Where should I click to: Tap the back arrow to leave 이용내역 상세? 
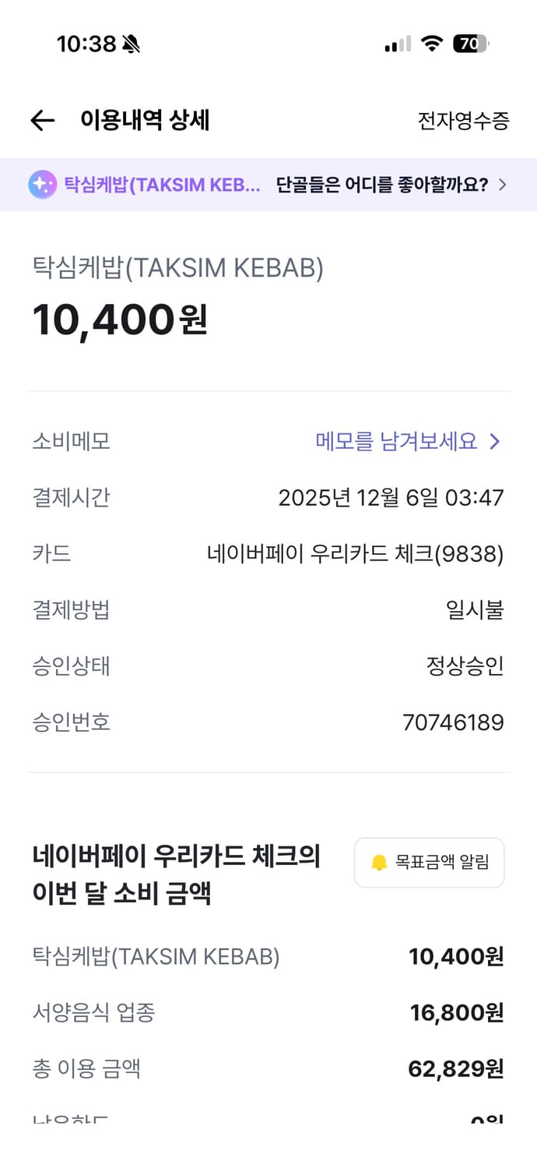click(x=43, y=119)
